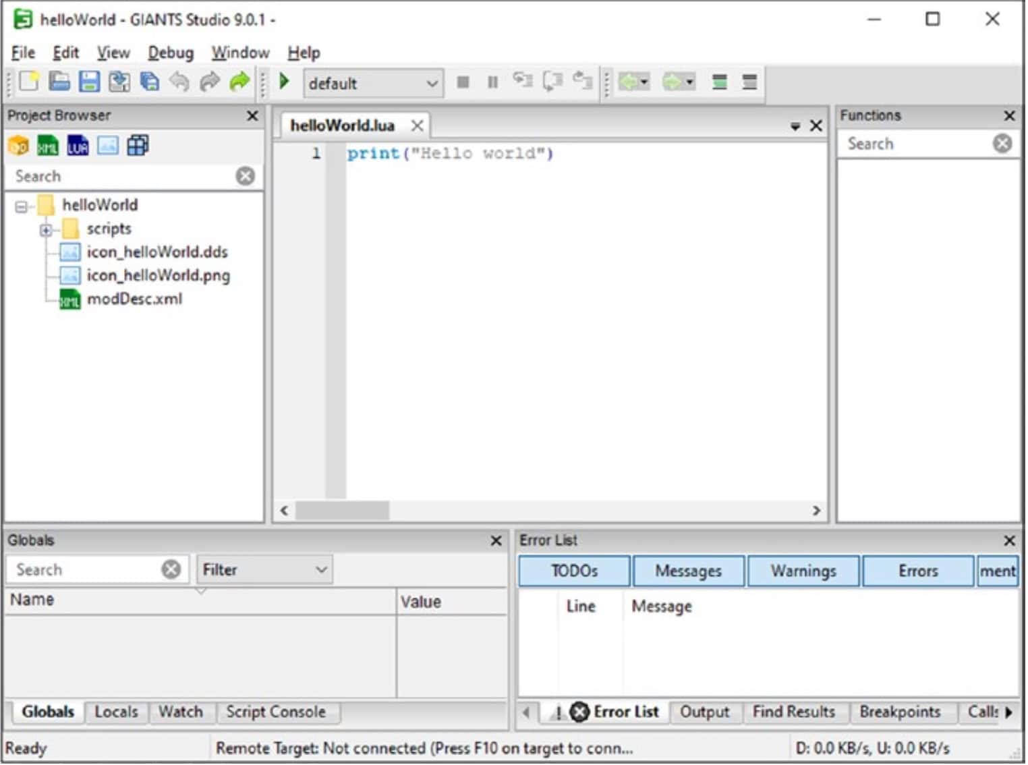Create a new file from the toolbar
Viewport: 1028px width, 765px height.
(x=29, y=82)
